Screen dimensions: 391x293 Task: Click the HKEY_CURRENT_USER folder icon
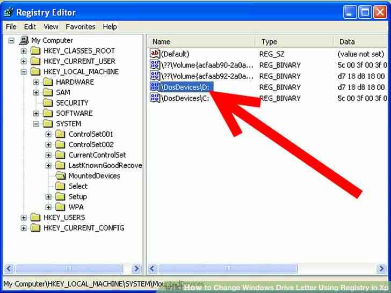35,61
